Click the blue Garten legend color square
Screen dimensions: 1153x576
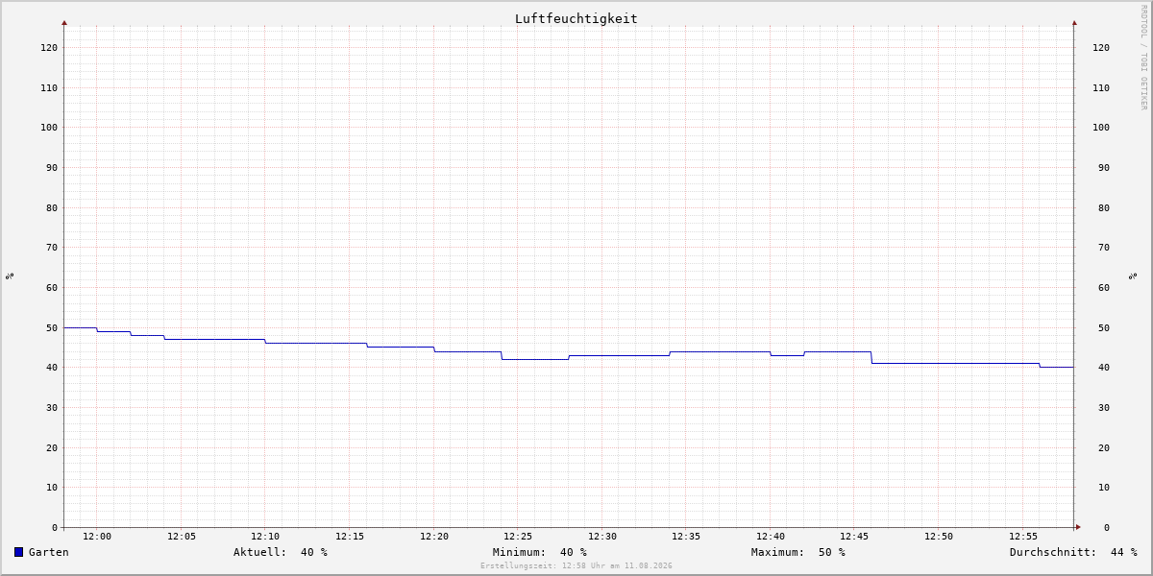click(18, 552)
